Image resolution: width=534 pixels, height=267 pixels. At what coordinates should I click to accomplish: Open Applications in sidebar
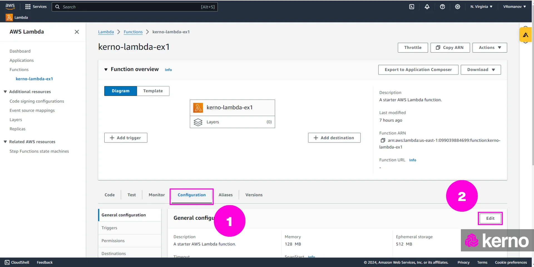(x=21, y=60)
